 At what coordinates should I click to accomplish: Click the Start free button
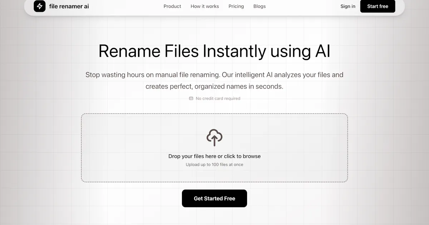(378, 6)
